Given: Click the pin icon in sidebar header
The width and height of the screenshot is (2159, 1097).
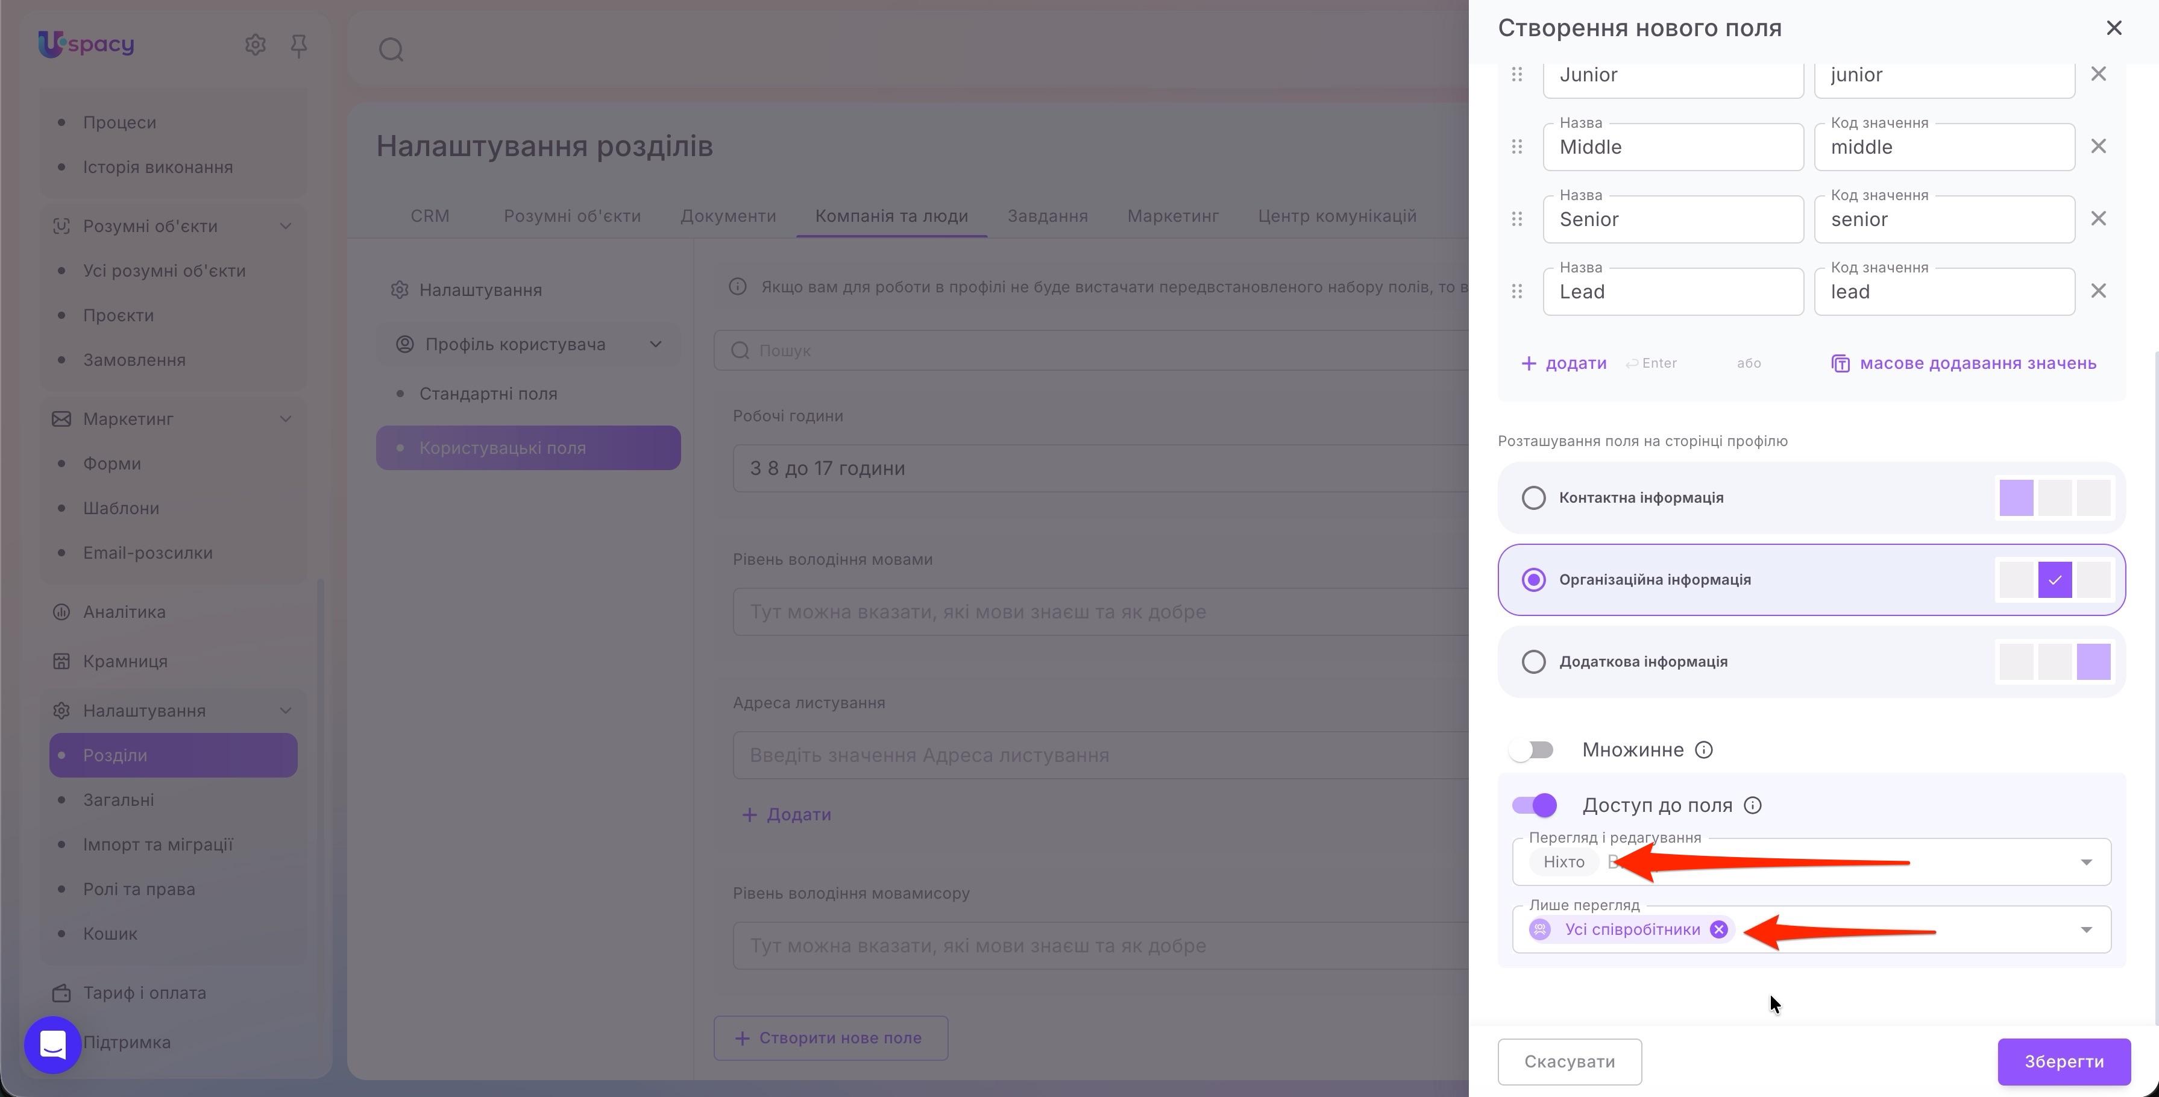Looking at the screenshot, I should [298, 45].
